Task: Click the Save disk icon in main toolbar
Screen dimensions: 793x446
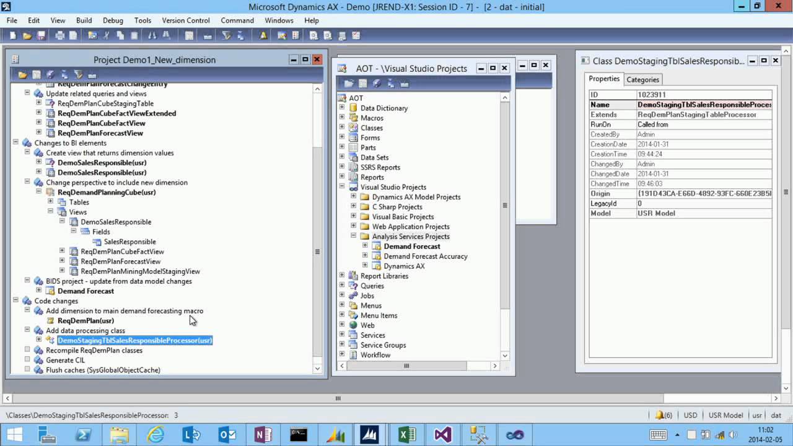Action: coord(41,36)
